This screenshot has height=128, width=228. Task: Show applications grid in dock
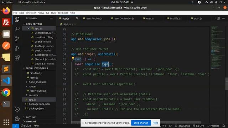6,122
